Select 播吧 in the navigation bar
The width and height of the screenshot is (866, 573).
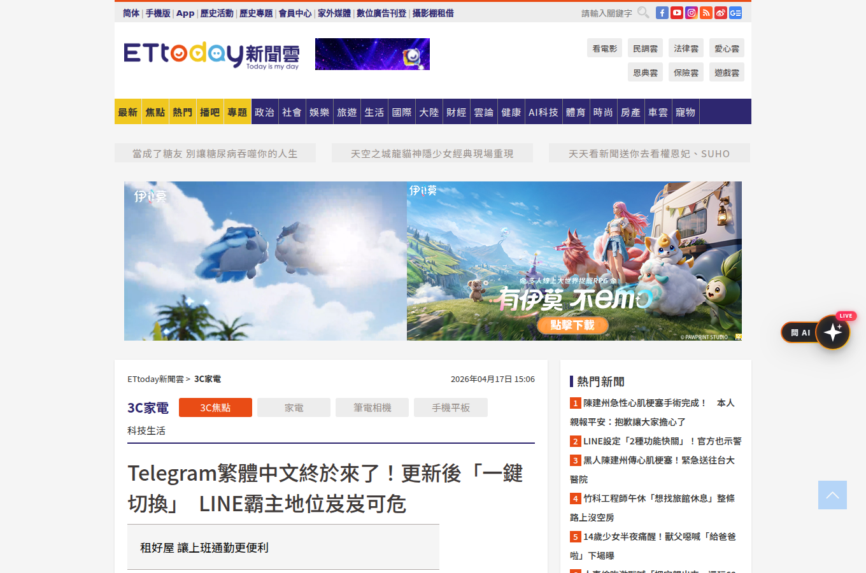pos(210,112)
